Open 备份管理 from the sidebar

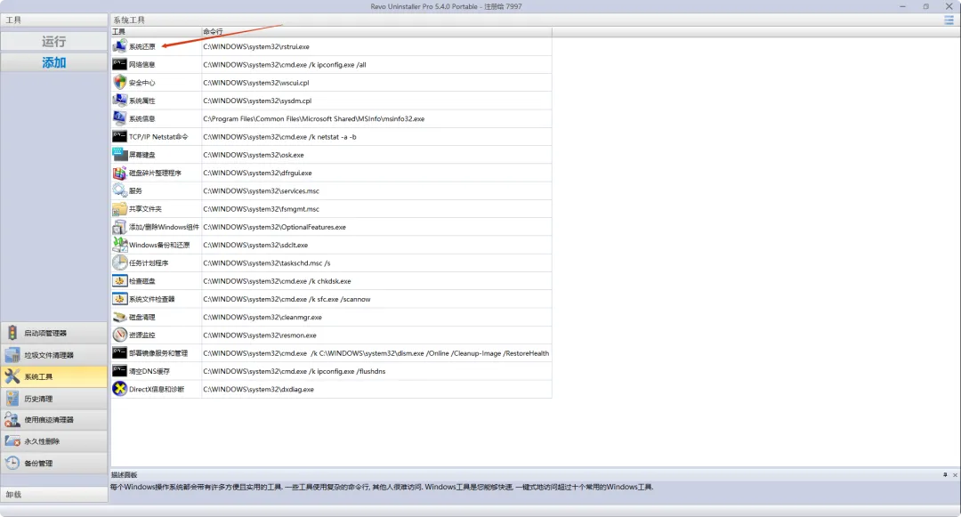[x=53, y=463]
